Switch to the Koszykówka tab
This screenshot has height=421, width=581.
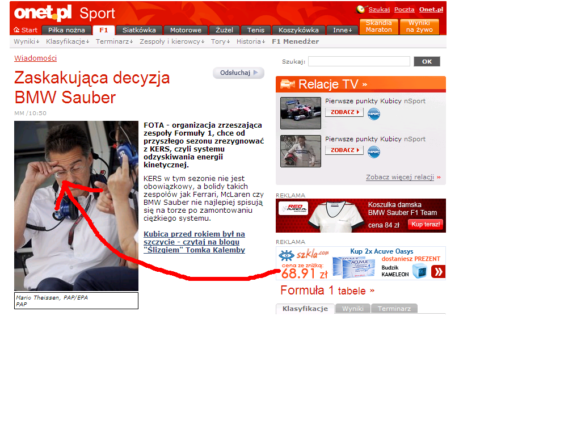(298, 30)
